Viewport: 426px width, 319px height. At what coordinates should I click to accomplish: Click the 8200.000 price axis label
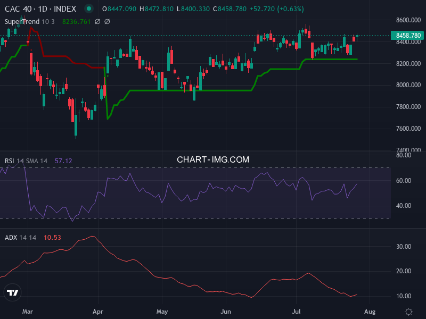coord(408,63)
